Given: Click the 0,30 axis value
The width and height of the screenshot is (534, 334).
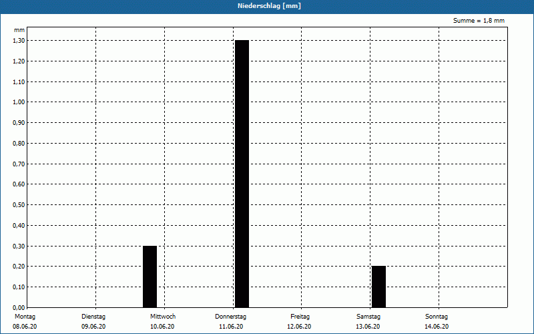Looking at the screenshot, I should [x=19, y=246].
